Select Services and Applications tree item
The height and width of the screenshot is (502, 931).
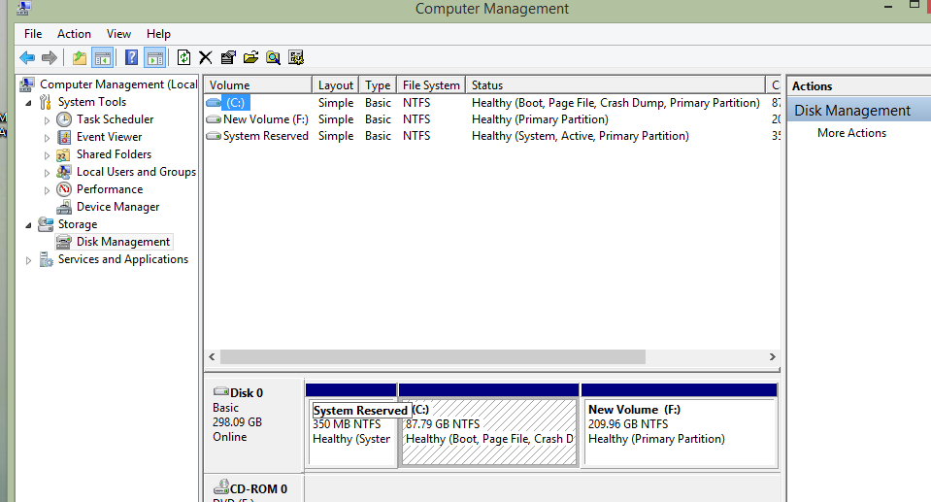(x=123, y=259)
